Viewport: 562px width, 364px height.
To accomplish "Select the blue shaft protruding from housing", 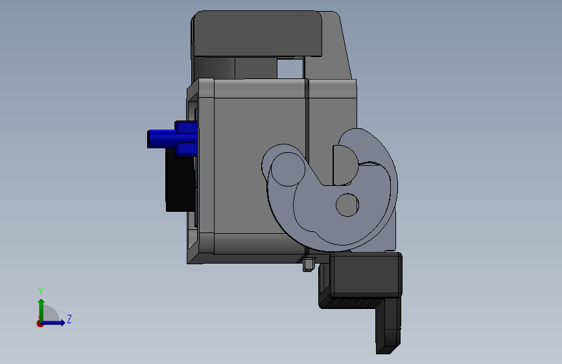I will coord(161,139).
